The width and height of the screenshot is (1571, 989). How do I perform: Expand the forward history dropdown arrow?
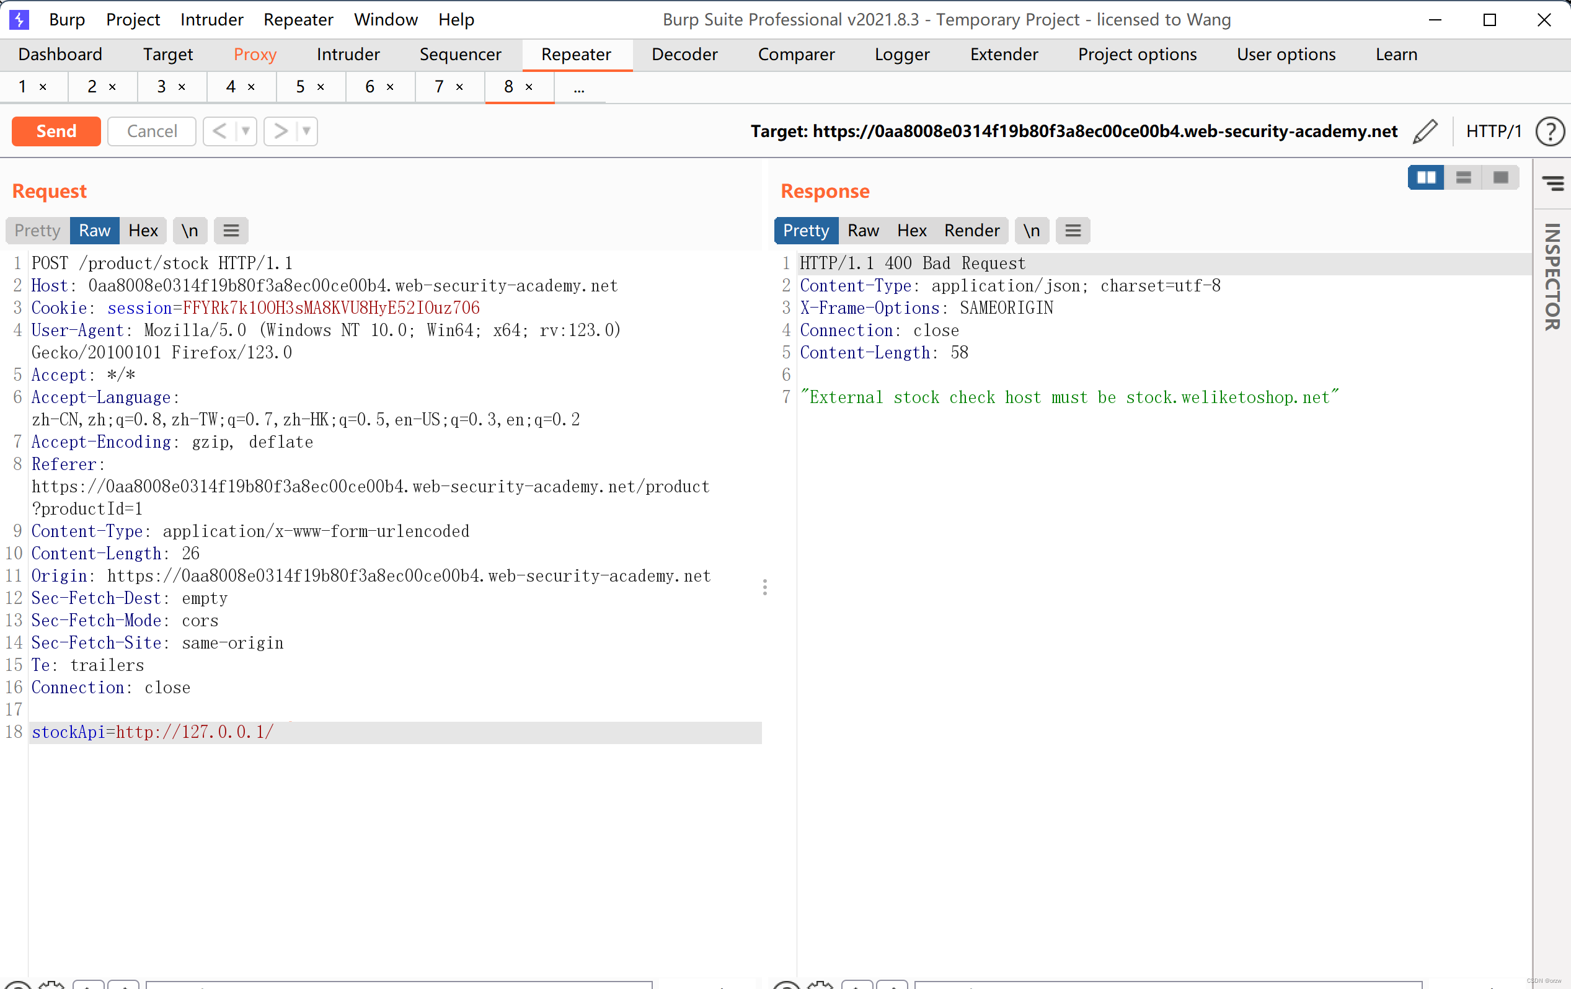[307, 131]
